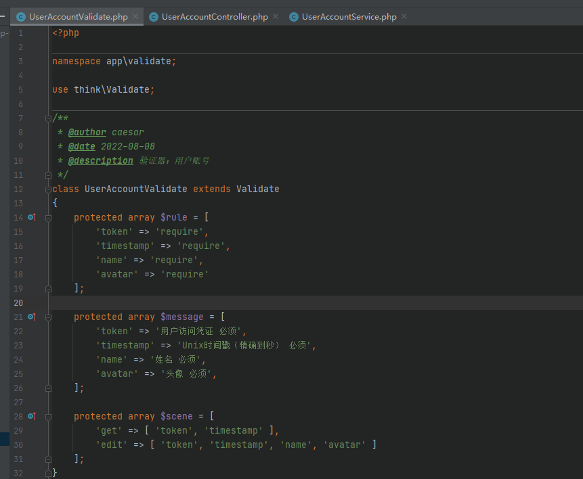Click the class icon on UserAccountController.php tab
Image resolution: width=583 pixels, height=479 pixels.
(x=154, y=17)
